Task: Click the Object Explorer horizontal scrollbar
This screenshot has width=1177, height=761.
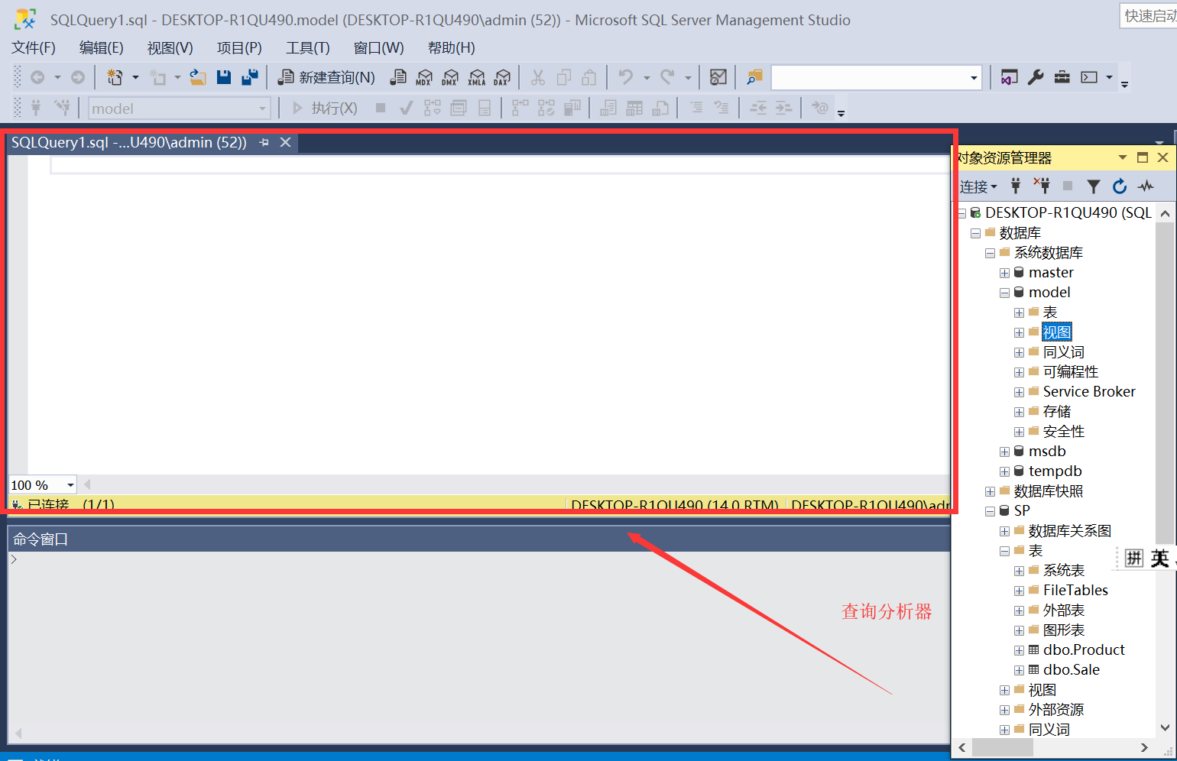Action: [1003, 748]
